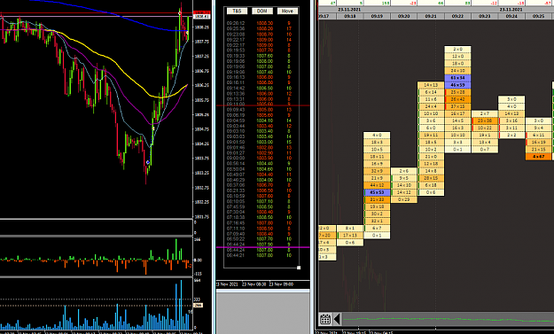The image size is (554, 334).
Task: Click the 17×13 footprint cell
Action: [x=350, y=235]
